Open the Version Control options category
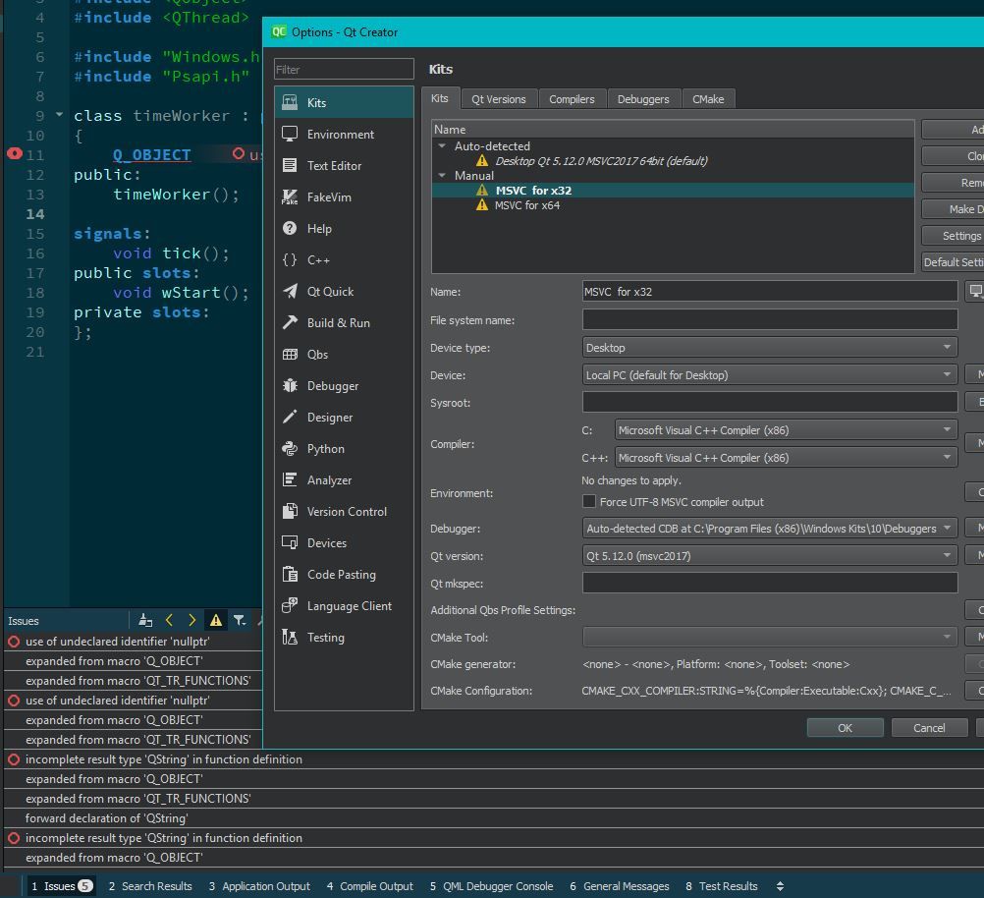The width and height of the screenshot is (984, 898). pyautogui.click(x=344, y=511)
